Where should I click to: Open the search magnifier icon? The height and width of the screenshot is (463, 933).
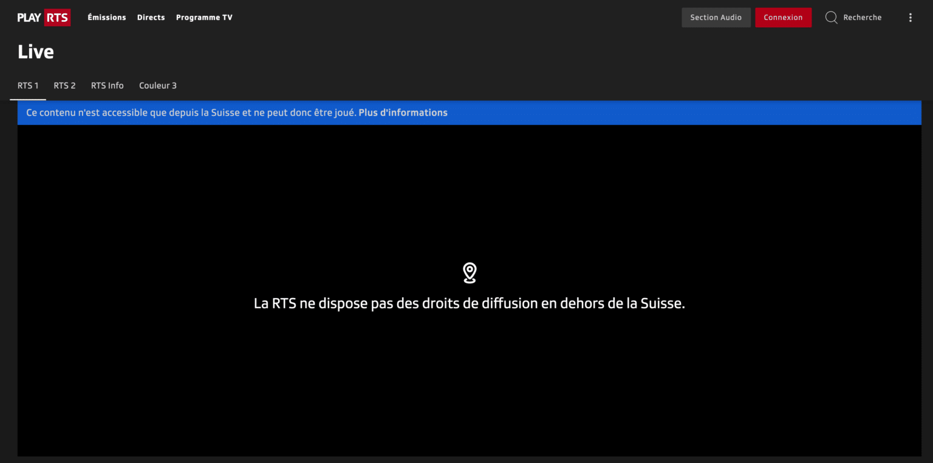[831, 18]
